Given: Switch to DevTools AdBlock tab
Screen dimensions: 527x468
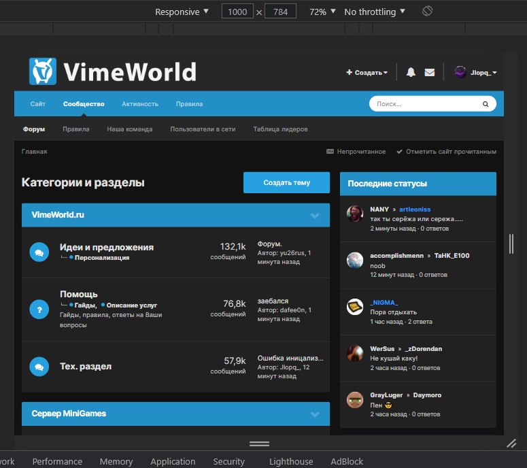Looking at the screenshot, I should [x=347, y=461].
